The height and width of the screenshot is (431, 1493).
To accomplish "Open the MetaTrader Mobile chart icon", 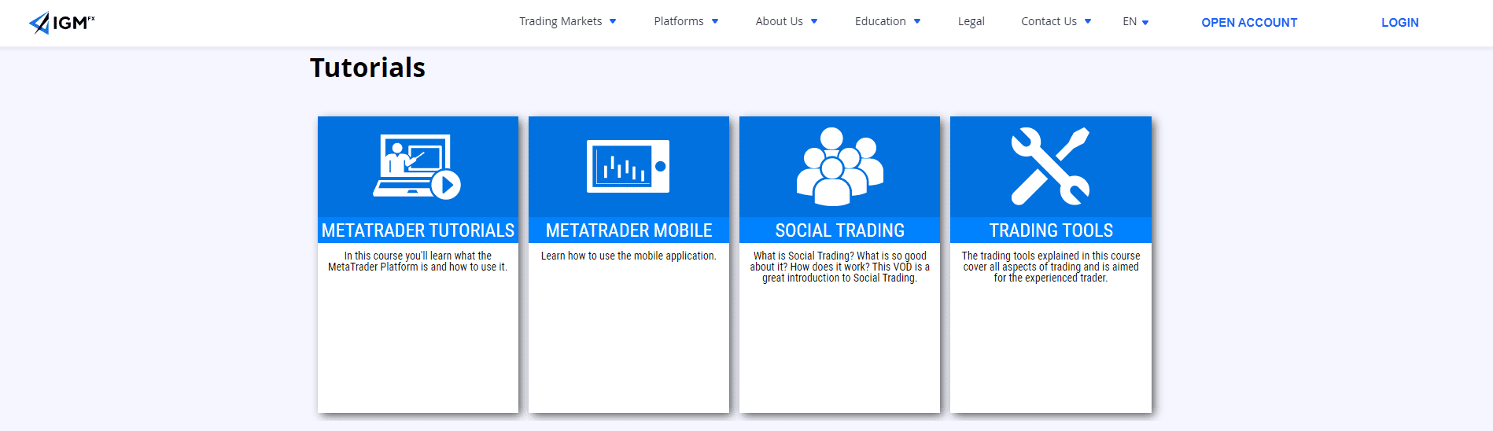I will (x=628, y=166).
